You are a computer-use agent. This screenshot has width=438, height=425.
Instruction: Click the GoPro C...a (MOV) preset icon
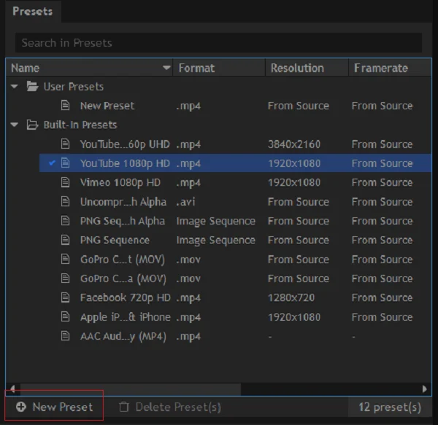[66, 278]
